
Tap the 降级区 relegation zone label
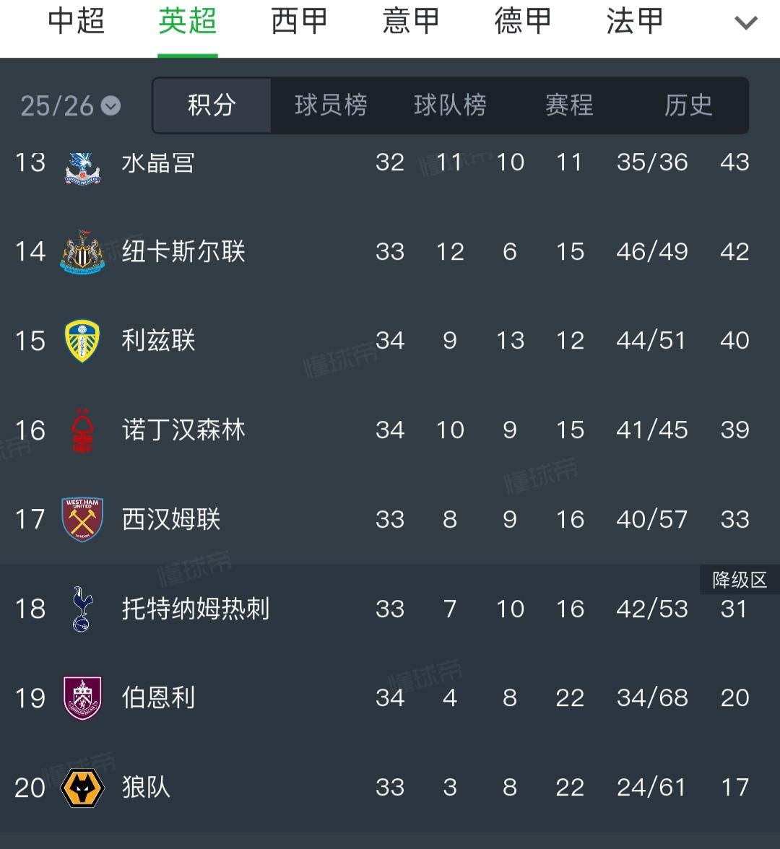[740, 580]
